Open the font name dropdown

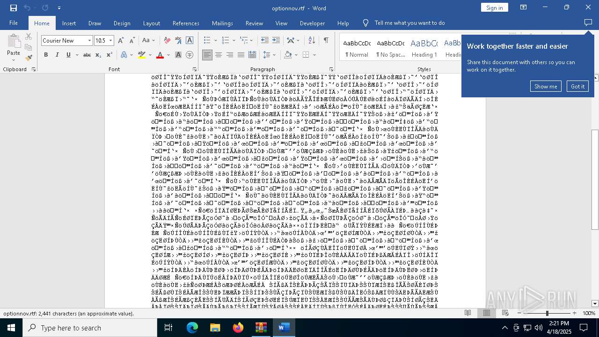[x=89, y=41]
